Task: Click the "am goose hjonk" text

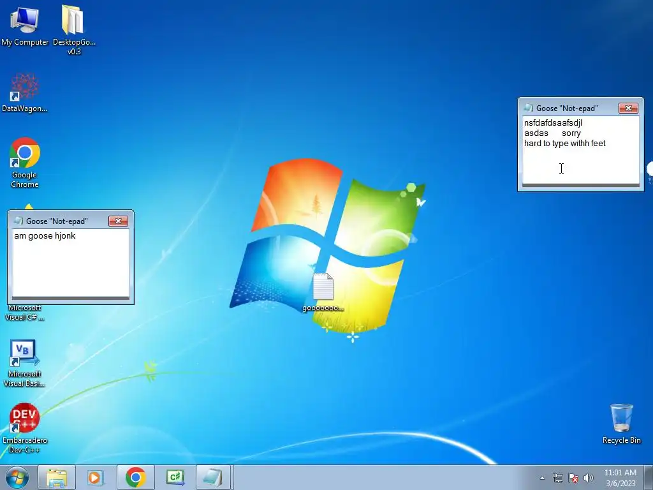Action: pos(45,236)
